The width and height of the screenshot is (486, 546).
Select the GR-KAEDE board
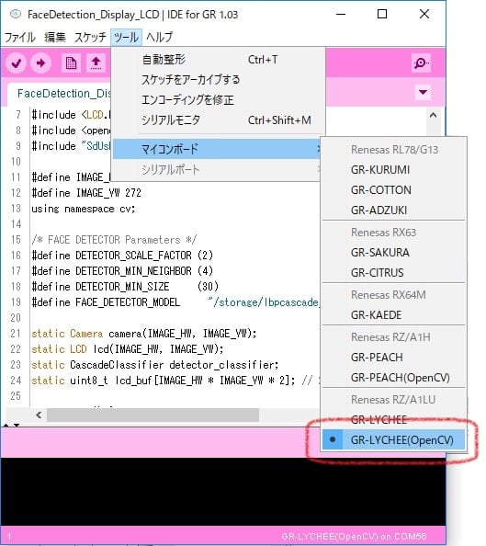(394, 315)
